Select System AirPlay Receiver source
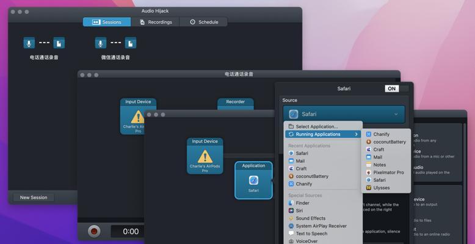 [323, 226]
